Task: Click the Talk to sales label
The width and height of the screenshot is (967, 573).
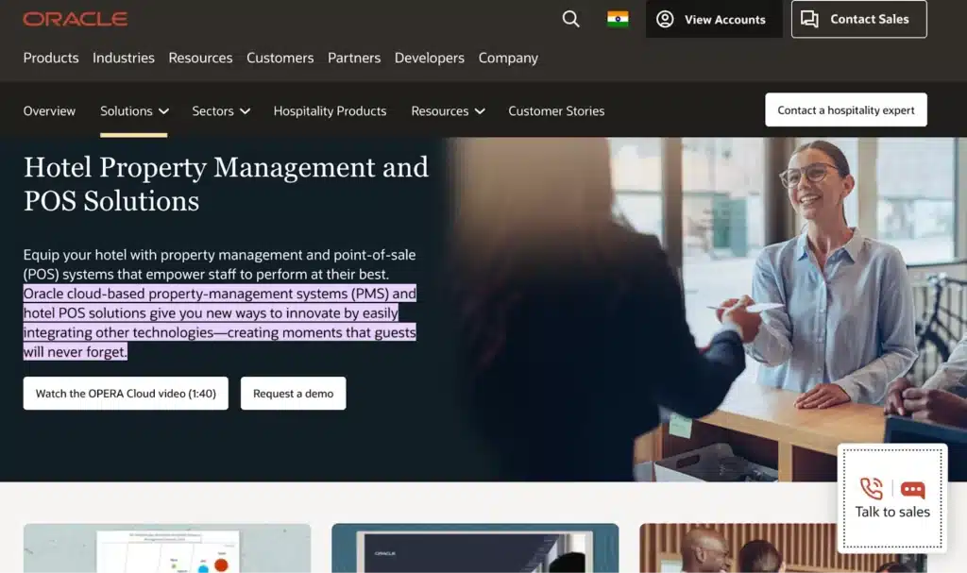Action: coord(891,512)
